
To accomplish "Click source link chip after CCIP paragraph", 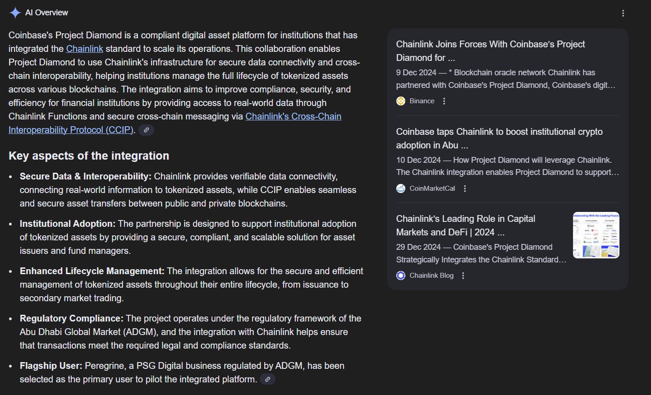I will point(146,130).
